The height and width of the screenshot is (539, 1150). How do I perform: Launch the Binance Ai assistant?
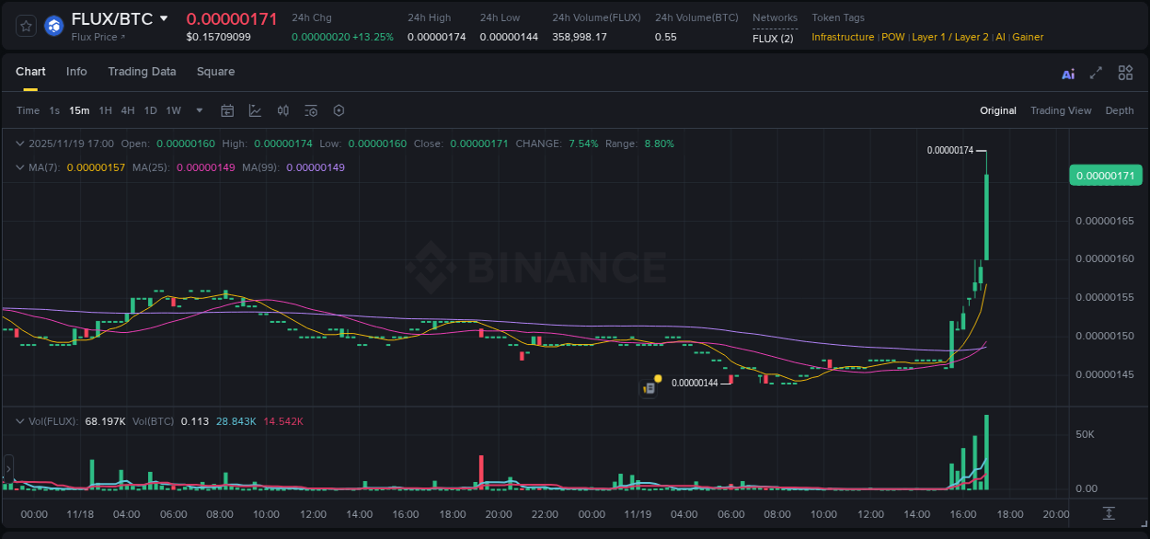1068,73
